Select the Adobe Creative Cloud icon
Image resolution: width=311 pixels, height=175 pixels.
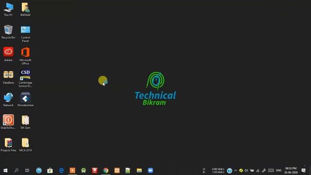tap(8, 54)
